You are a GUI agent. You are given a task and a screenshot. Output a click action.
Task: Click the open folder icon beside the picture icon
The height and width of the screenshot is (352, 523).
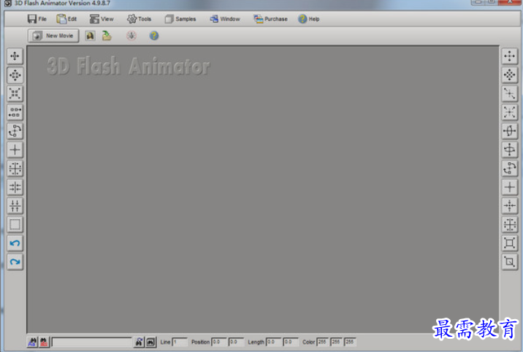[x=107, y=36]
